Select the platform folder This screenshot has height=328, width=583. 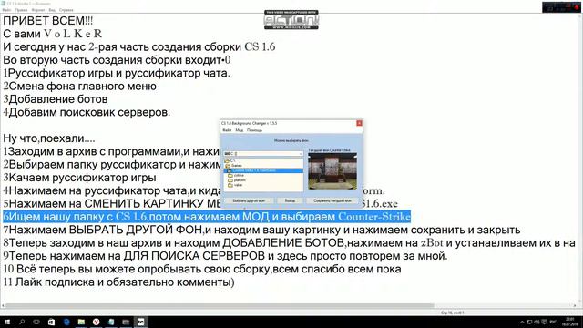pyautogui.click(x=240, y=180)
